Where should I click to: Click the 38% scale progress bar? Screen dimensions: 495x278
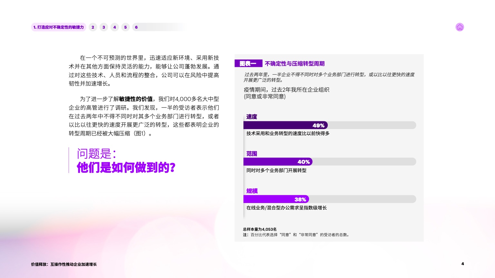pos(276,199)
